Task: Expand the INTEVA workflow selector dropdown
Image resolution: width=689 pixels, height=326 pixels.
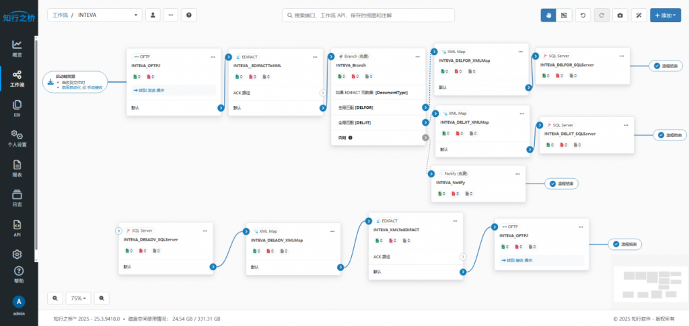Action: click(95, 15)
